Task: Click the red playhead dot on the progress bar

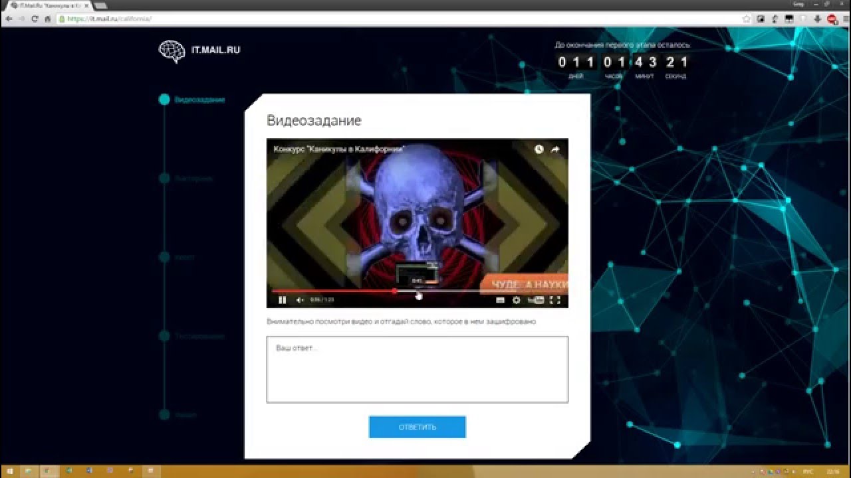Action: click(394, 291)
